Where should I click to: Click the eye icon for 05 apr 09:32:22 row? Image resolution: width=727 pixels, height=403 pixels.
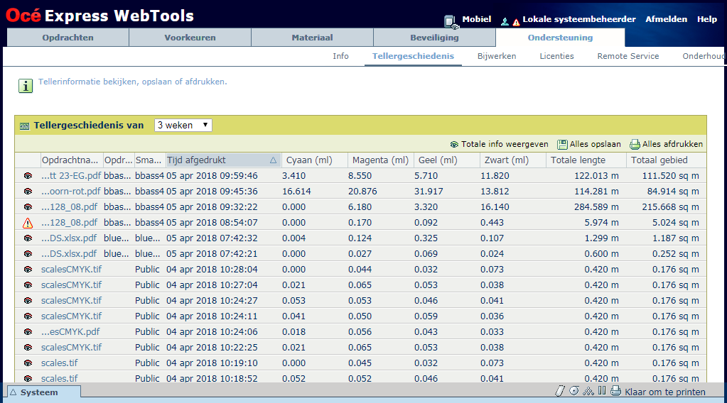pyautogui.click(x=28, y=207)
